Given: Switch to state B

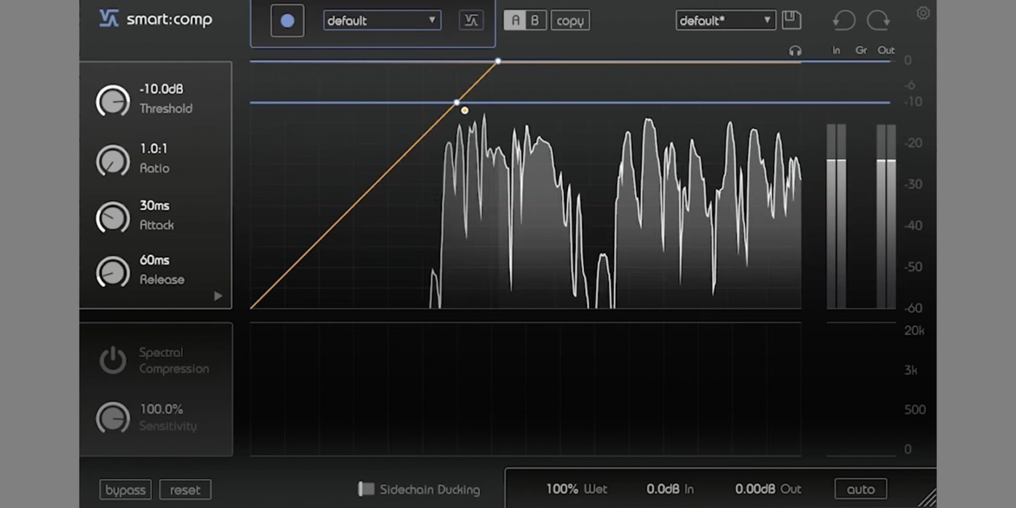Looking at the screenshot, I should point(535,21).
